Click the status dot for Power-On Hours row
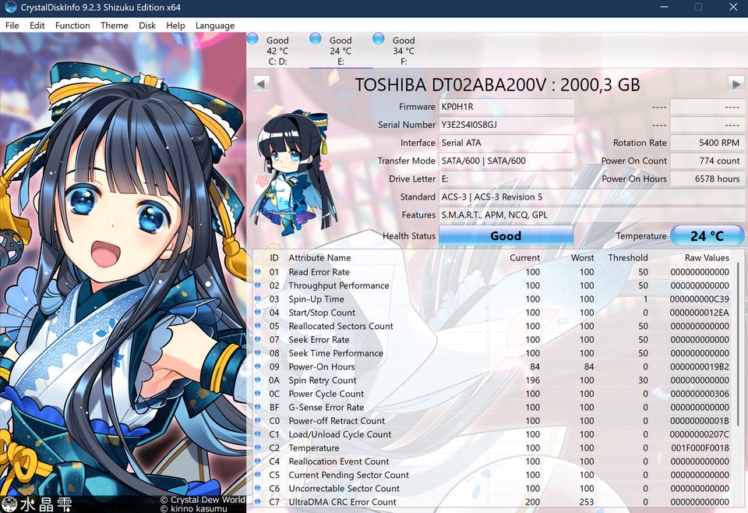The image size is (748, 513). pyautogui.click(x=258, y=366)
